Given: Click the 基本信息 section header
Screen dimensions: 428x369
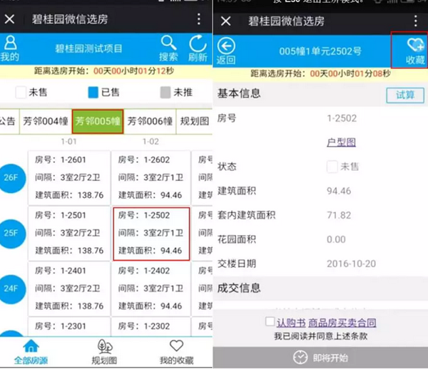Looking at the screenshot, I should 239,93.
